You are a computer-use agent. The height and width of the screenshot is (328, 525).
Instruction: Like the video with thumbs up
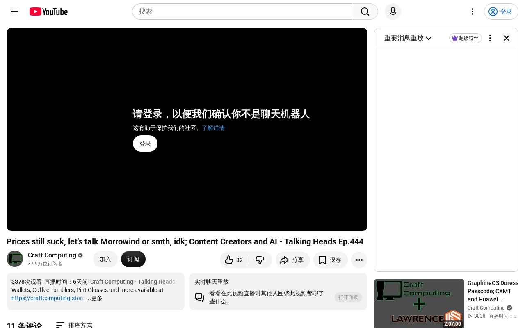(x=234, y=260)
